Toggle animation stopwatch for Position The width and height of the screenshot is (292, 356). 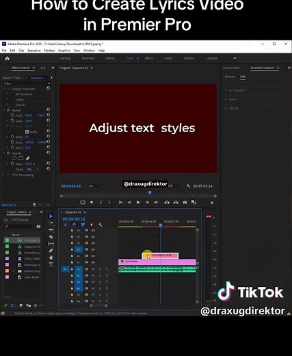pos(12,115)
